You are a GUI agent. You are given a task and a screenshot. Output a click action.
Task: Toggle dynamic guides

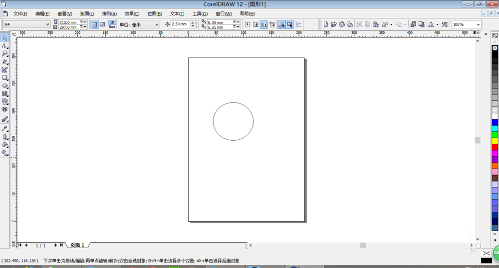272,24
